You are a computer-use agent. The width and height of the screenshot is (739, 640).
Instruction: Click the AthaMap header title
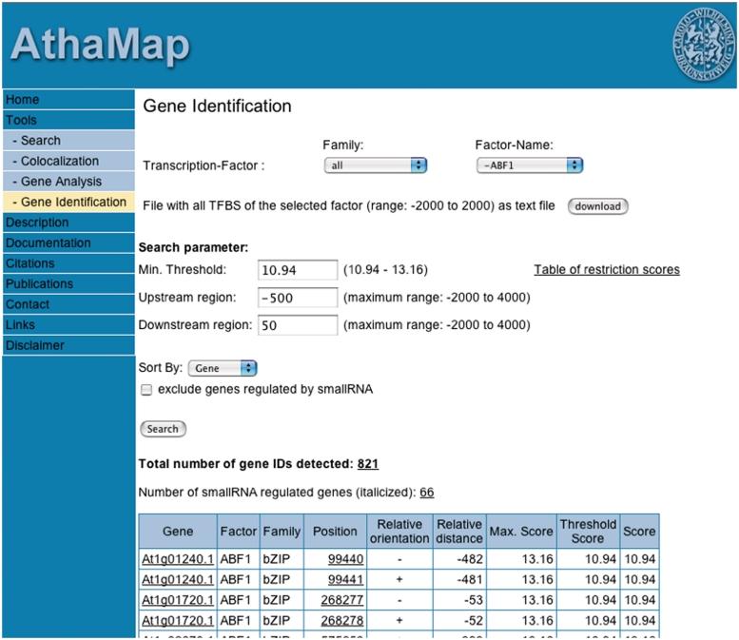[100, 45]
